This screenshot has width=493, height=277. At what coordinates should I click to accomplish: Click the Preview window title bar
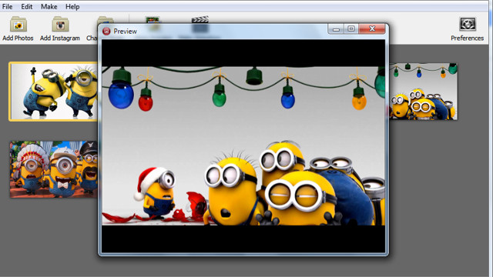coord(217,31)
